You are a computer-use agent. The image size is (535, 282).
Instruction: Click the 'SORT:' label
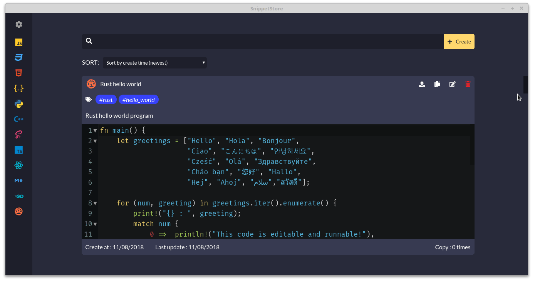click(x=91, y=63)
